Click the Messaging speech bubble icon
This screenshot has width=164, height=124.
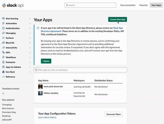3,33
